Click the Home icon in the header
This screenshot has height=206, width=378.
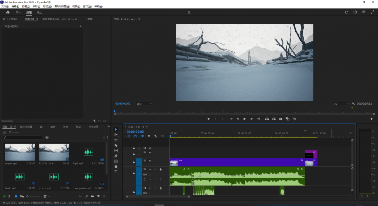(8, 12)
